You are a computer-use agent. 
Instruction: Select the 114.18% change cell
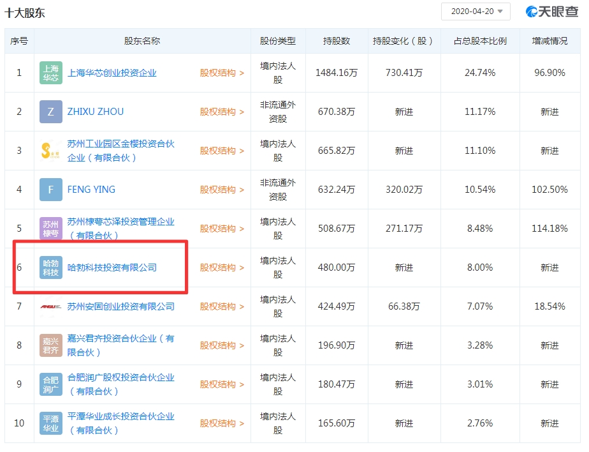(550, 229)
